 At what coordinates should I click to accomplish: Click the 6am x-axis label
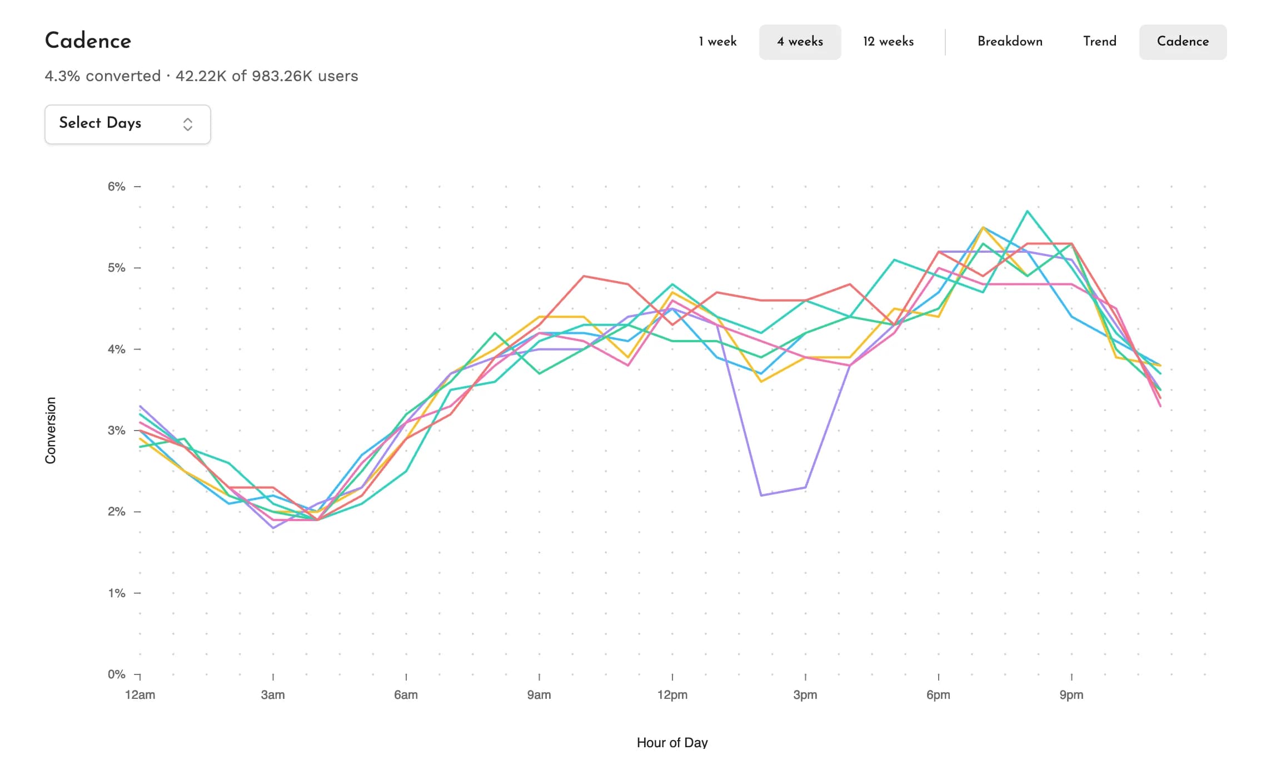click(x=406, y=695)
